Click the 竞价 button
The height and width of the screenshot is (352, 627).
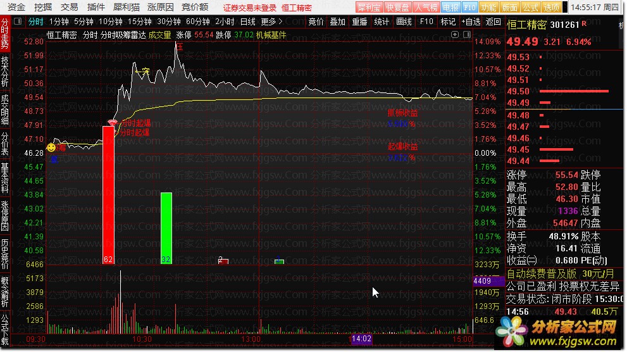[316, 22]
